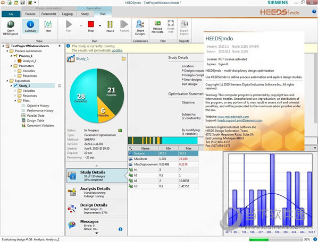Open the histogram panel dropdown arrow
The width and height of the screenshot is (318, 242).
pos(315,148)
